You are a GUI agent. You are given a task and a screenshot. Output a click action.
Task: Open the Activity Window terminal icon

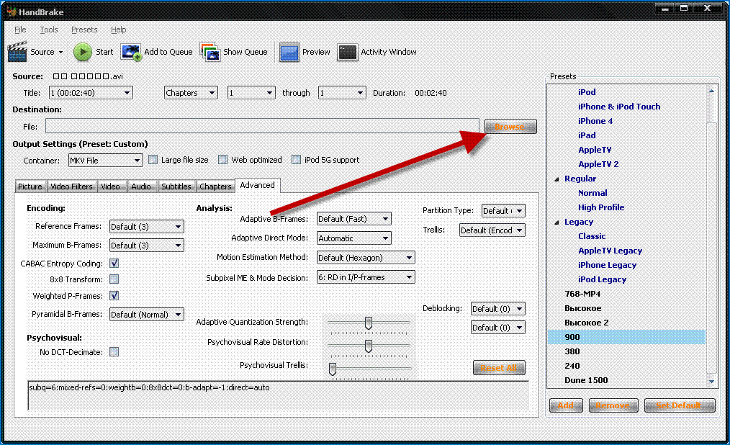click(x=348, y=52)
